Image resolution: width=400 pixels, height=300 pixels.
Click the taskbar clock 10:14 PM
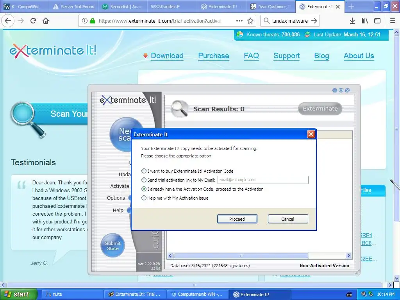click(x=386, y=294)
